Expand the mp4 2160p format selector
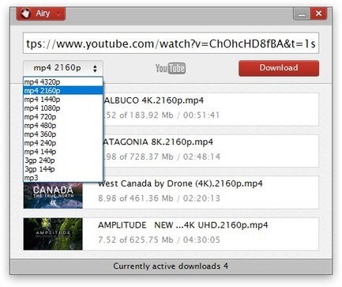 (63, 68)
